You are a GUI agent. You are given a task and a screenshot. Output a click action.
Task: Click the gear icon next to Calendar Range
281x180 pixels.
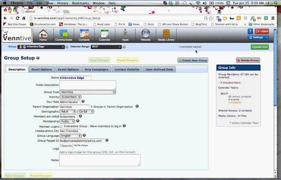(x=124, y=47)
